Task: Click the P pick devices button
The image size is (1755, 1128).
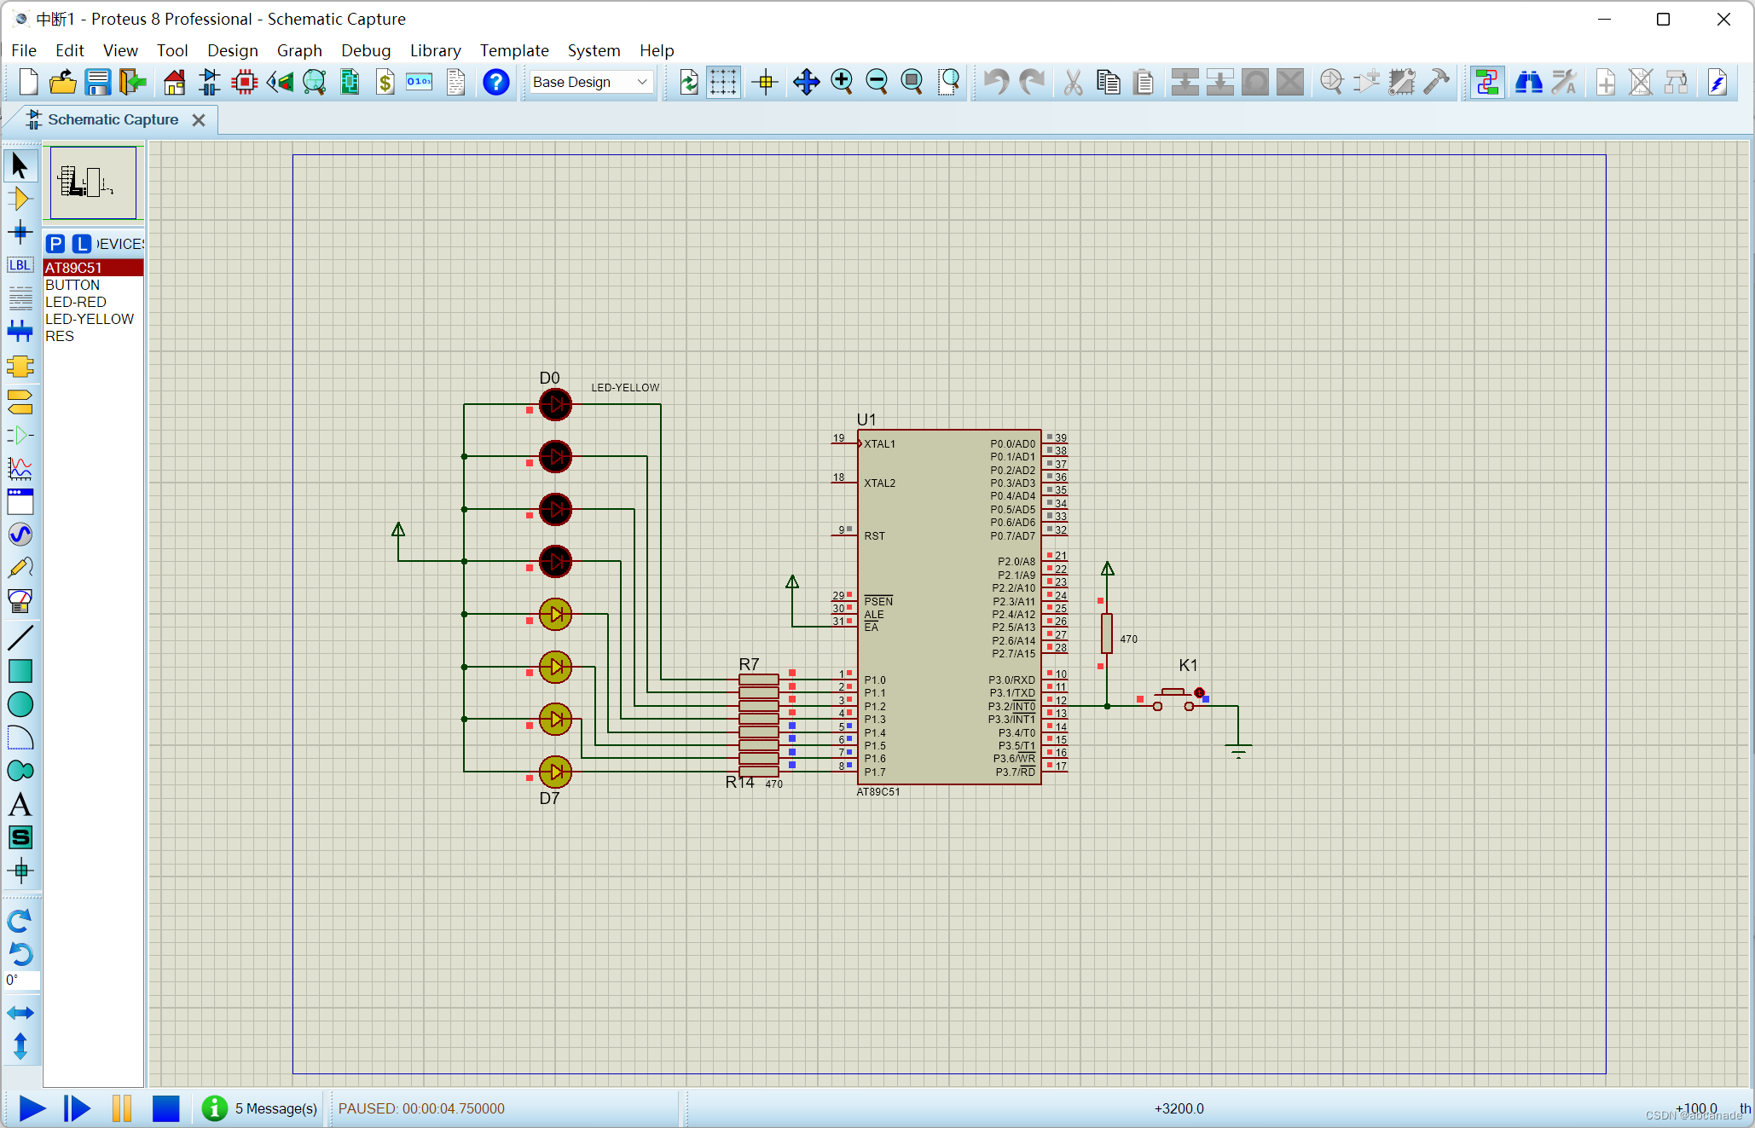Action: coord(55,244)
